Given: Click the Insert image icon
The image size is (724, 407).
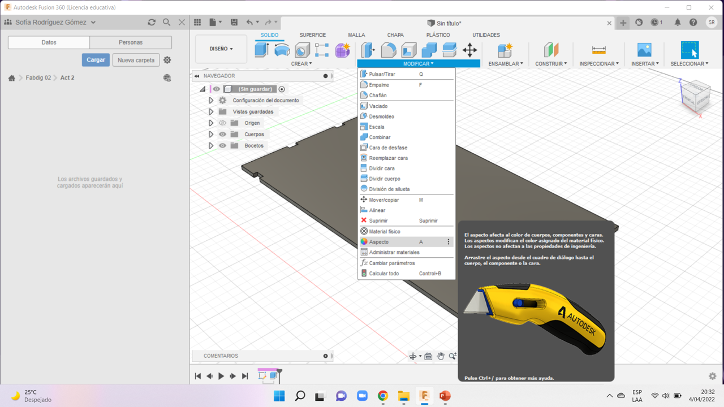Looking at the screenshot, I should click(x=644, y=50).
